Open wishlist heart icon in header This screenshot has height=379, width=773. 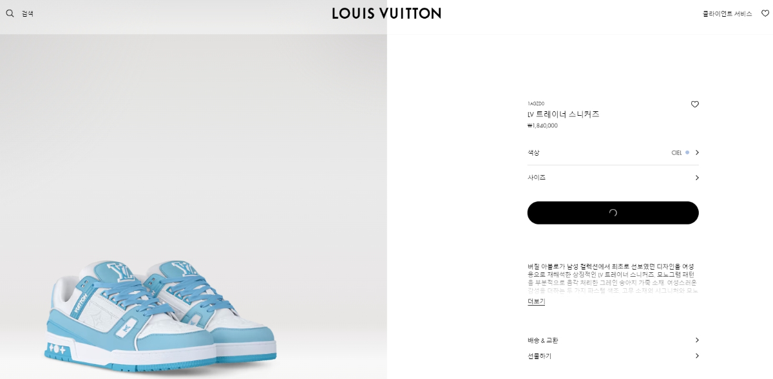(x=765, y=14)
